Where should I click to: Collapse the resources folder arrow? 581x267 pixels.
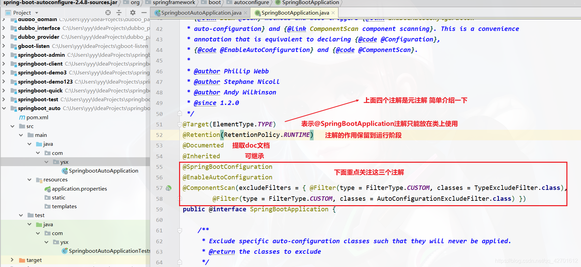pyautogui.click(x=30, y=179)
